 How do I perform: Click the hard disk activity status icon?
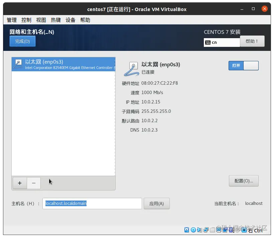[187, 230]
